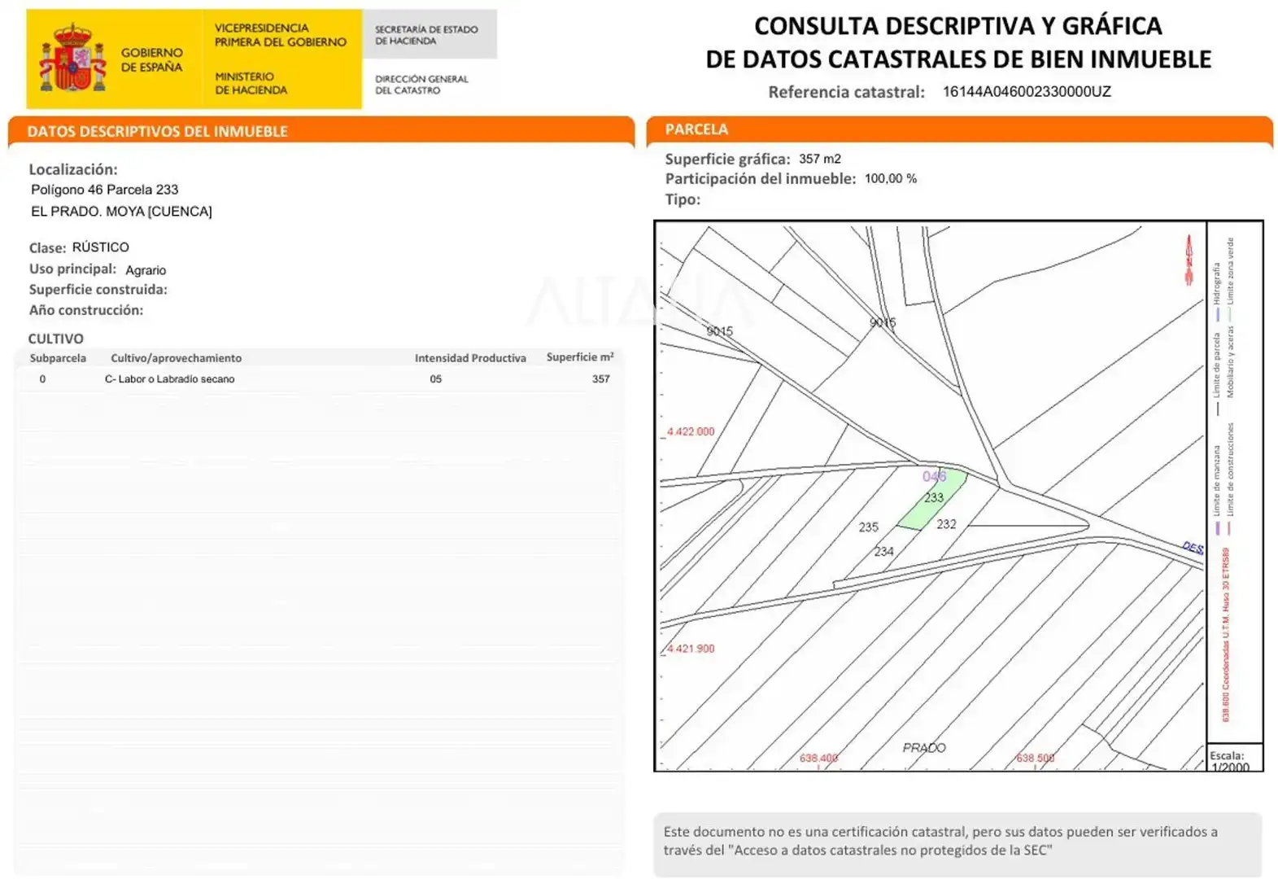Click surface value 357 in crop table

coord(601,379)
